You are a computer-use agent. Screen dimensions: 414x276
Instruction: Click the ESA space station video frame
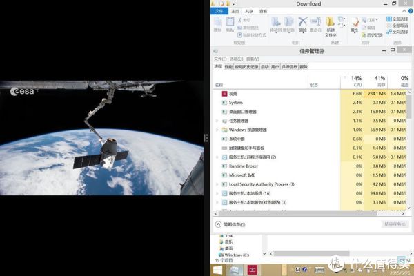click(101, 138)
